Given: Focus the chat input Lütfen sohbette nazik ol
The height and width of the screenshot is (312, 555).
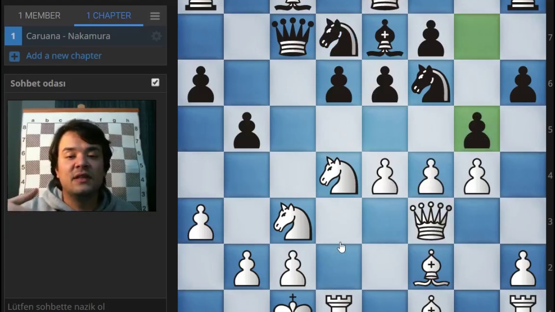Looking at the screenshot, I should pyautogui.click(x=85, y=306).
